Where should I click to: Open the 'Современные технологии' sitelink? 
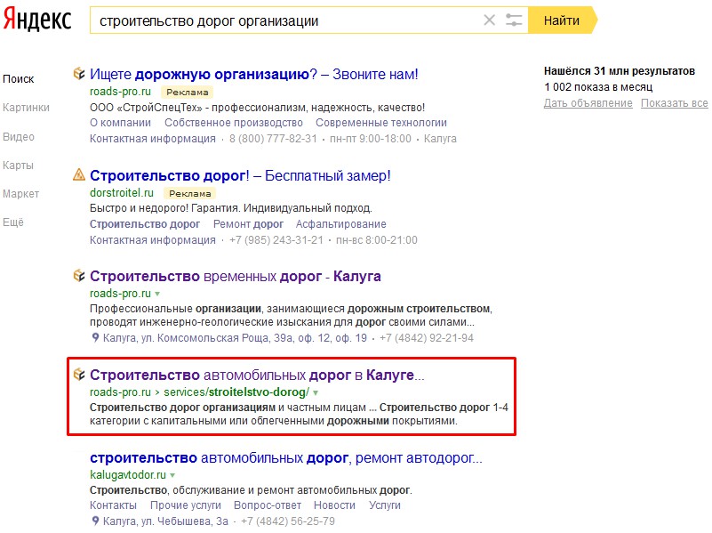click(381, 123)
